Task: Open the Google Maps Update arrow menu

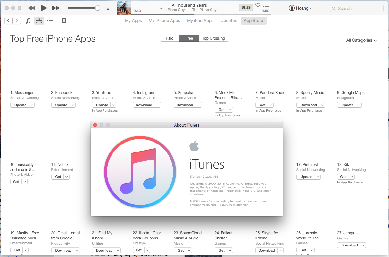Action: [359, 105]
